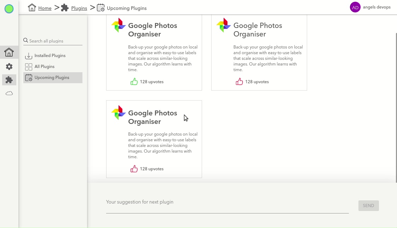Switch to All Plugins list
This screenshot has height=228, width=397.
[45, 67]
